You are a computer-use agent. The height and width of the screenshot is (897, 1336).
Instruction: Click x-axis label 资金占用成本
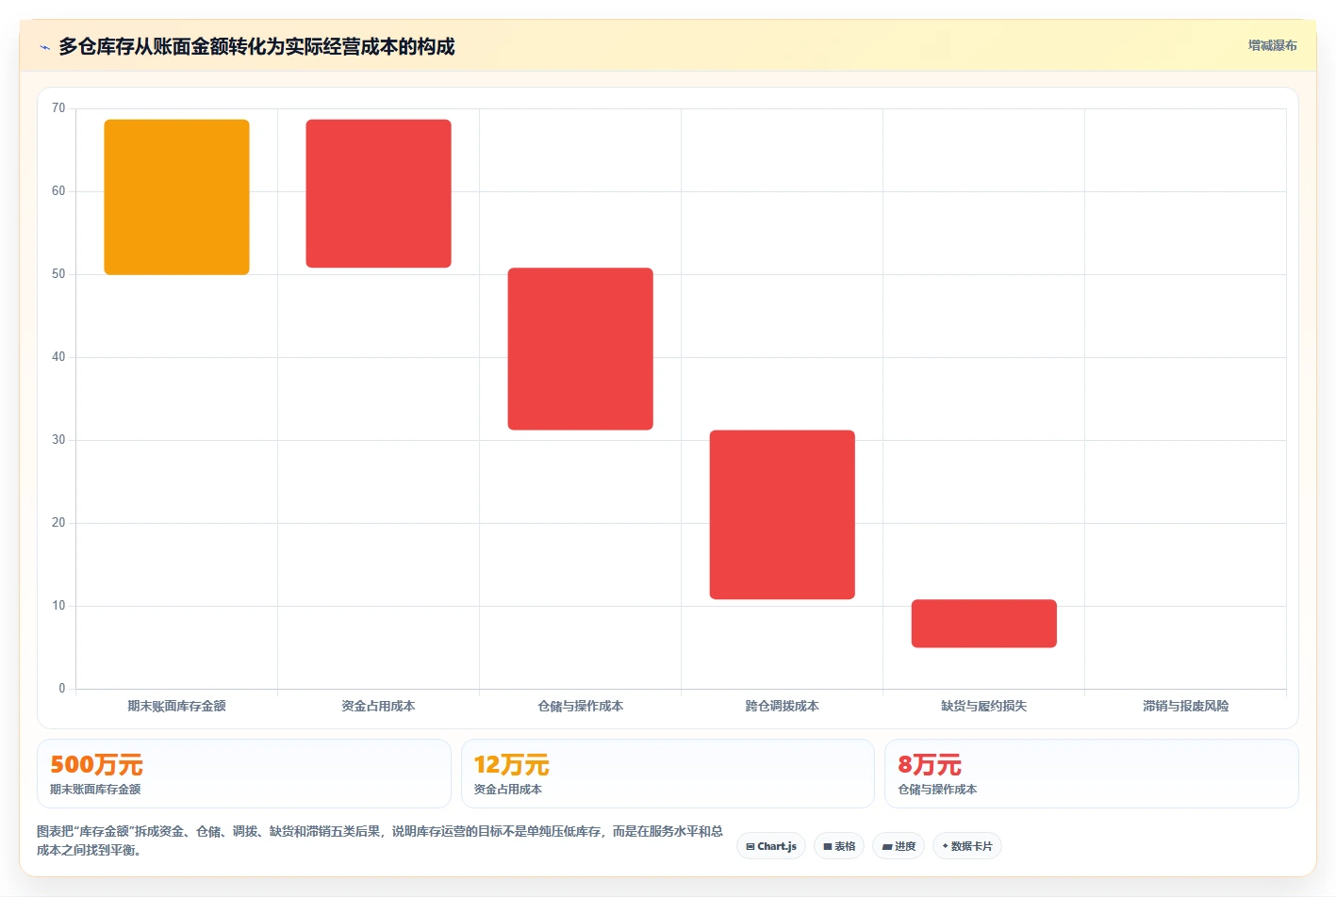click(x=378, y=706)
